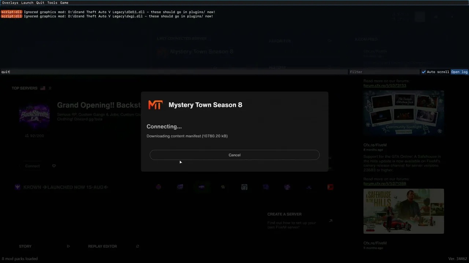Select the white square server icon in the row

tap(244, 187)
